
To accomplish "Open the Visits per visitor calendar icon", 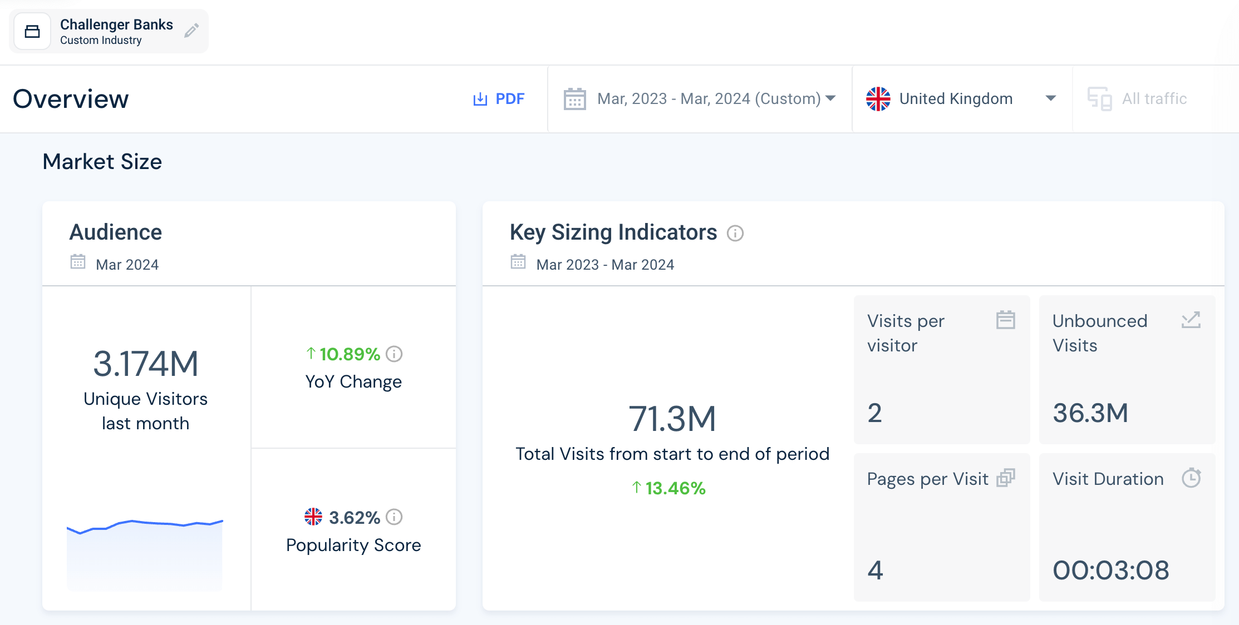I will (x=1006, y=319).
